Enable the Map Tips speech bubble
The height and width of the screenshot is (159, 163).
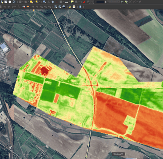coord(72,2)
